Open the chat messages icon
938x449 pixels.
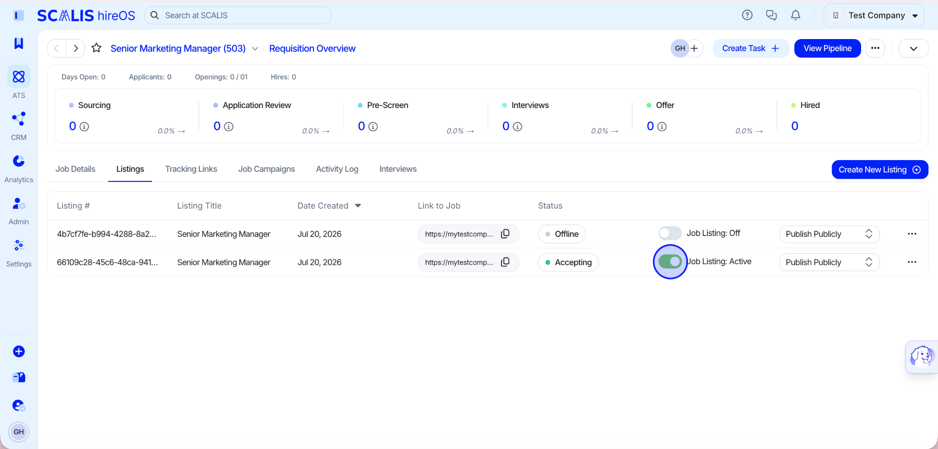click(x=771, y=15)
